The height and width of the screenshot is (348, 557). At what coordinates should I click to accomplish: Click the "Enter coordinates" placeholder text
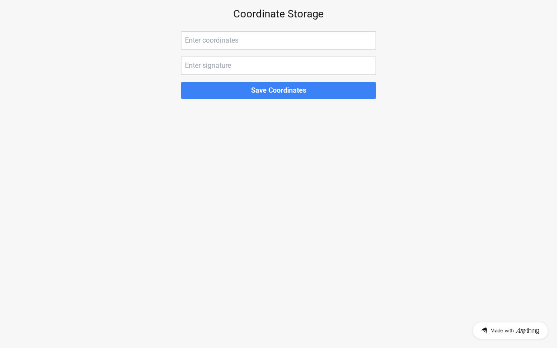pos(212,40)
